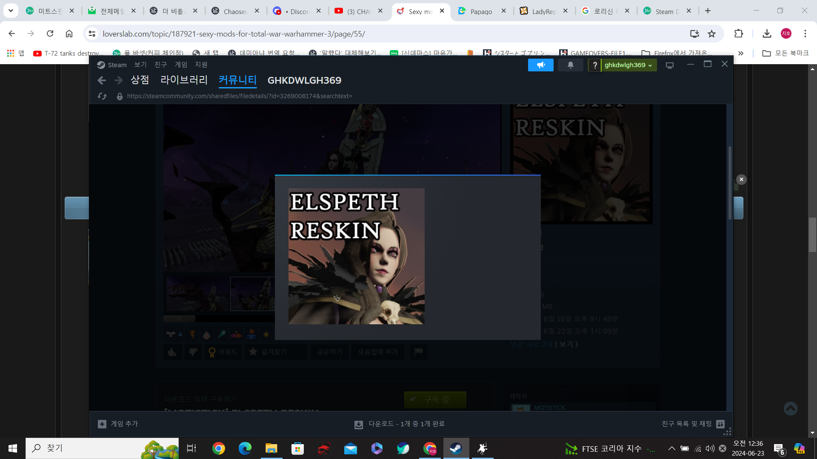Open the Chrome install app icon
Viewport: 817px width, 459px height.
694,34
